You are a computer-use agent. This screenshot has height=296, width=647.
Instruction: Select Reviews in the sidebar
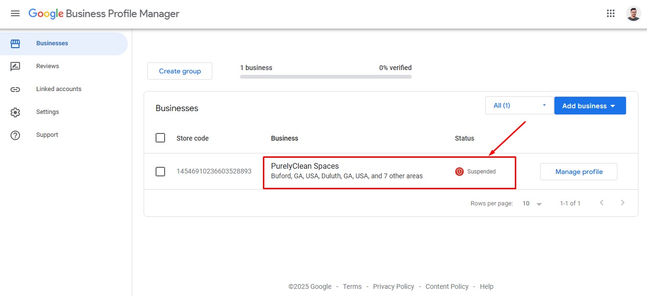click(x=48, y=66)
